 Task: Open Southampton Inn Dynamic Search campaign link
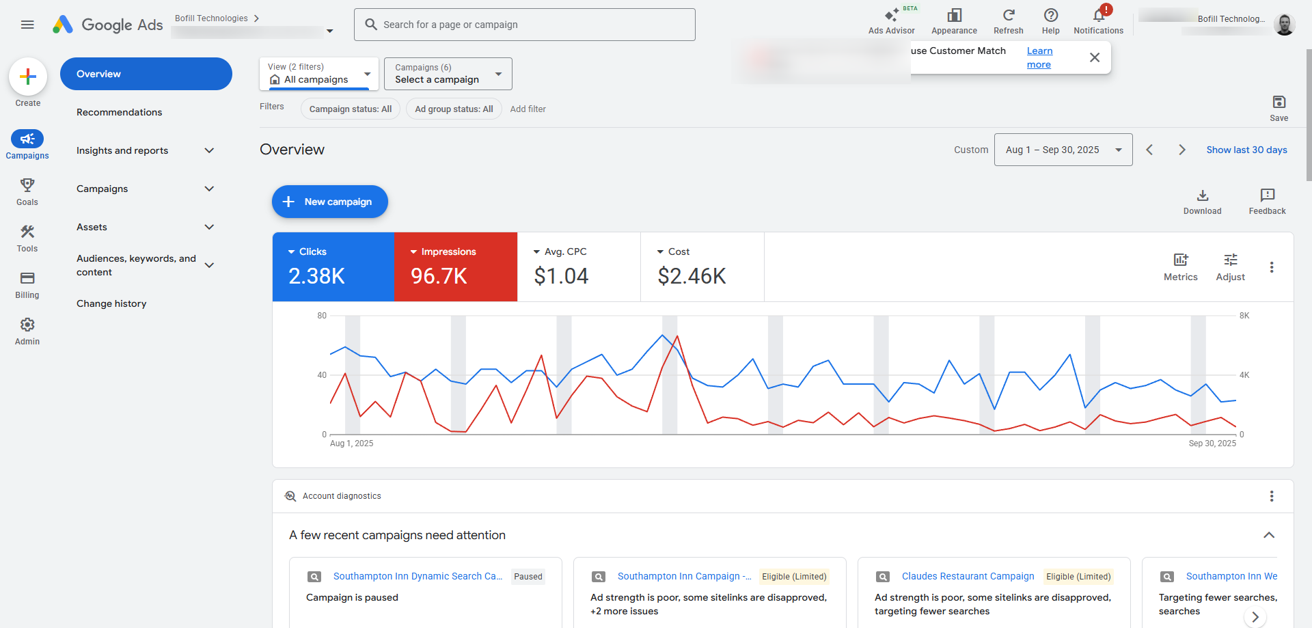tap(418, 576)
